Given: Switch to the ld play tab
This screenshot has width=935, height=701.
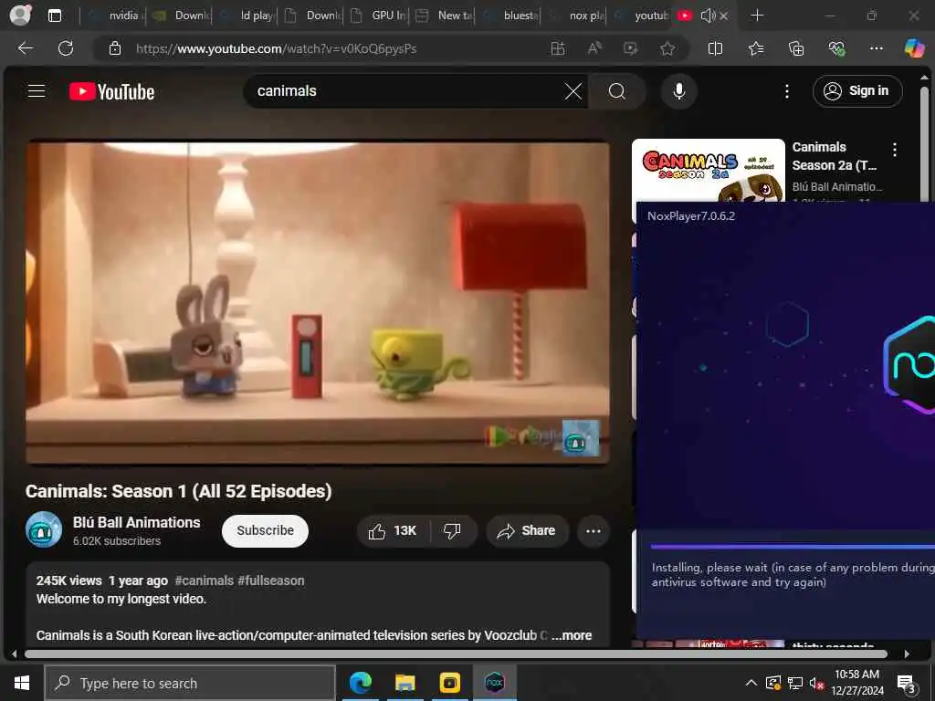Looking at the screenshot, I should (x=247, y=16).
